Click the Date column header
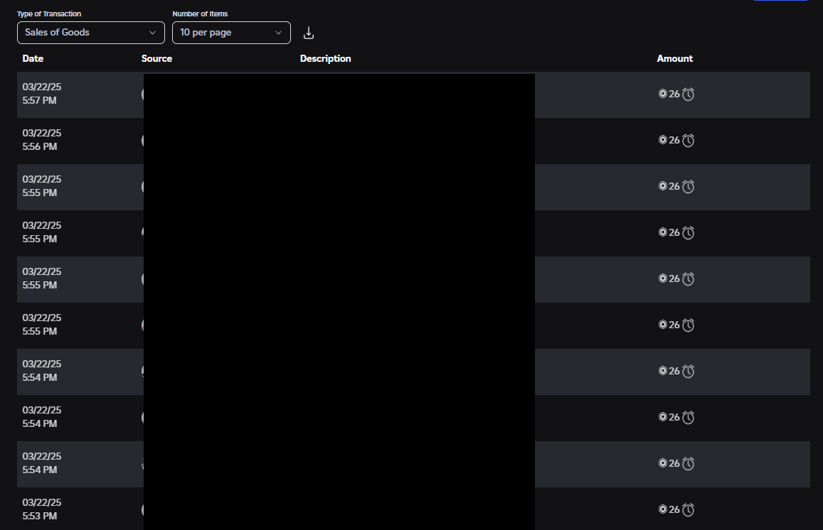Screen dimensions: 823x530 33,58
